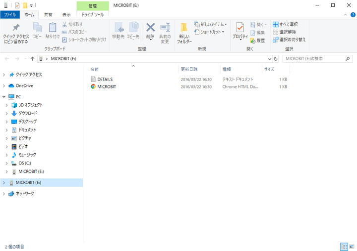
Task: Sort by the Size column header
Action: [276, 70]
